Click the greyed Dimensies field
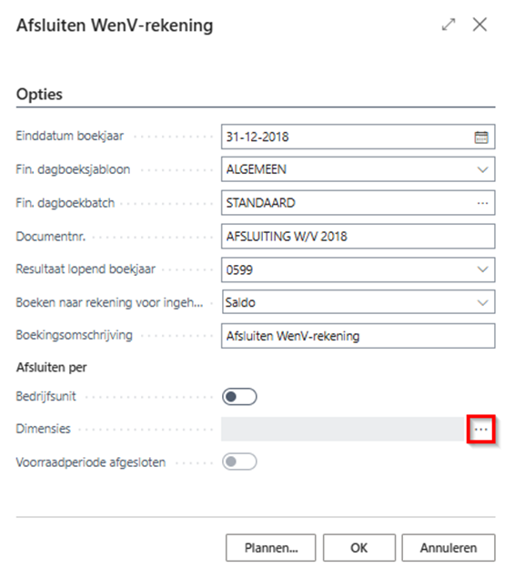The width and height of the screenshot is (514, 579). 342,429
